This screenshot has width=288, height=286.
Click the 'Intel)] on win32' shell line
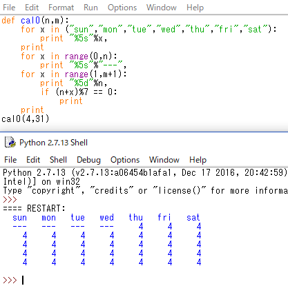[x=41, y=181]
